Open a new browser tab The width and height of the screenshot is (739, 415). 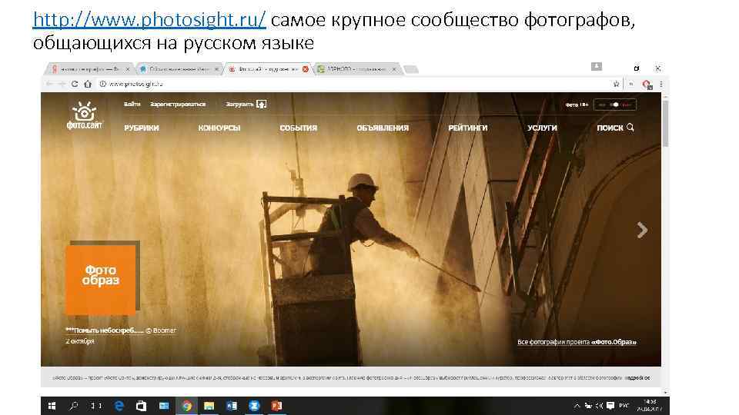point(411,70)
